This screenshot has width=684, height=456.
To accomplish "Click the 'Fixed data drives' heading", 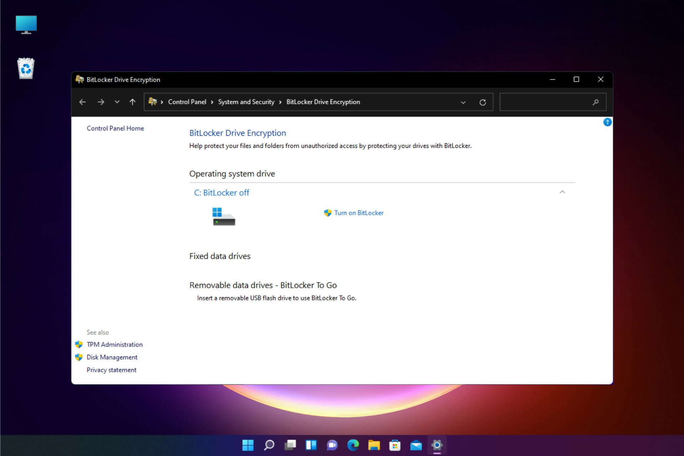I will [220, 256].
